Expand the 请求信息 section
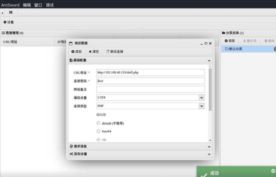This screenshot has height=177, width=276. point(140,146)
